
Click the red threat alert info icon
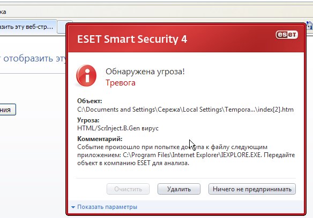click(86, 76)
